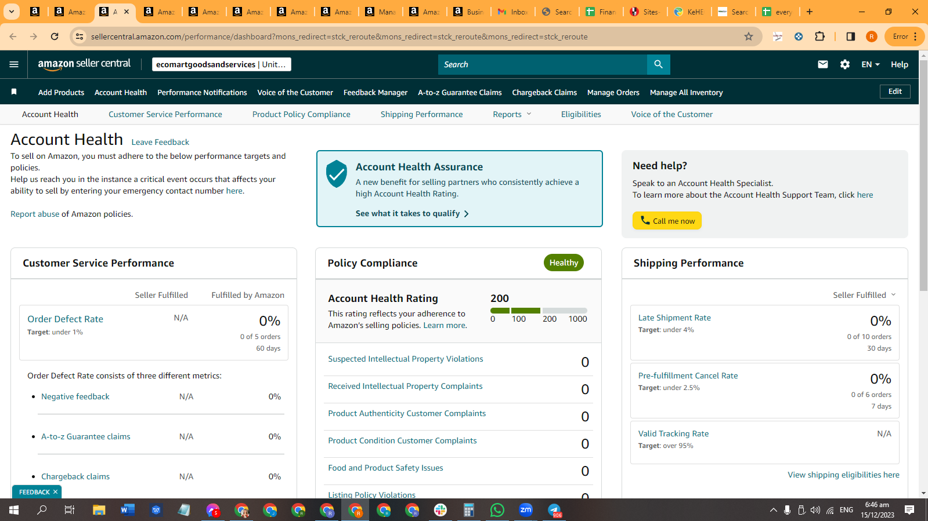Open Windows taskbar search
The image size is (928, 521).
coord(42,510)
